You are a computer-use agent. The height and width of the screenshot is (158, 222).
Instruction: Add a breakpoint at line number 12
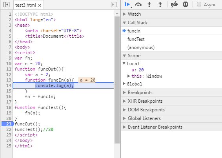point(9,74)
